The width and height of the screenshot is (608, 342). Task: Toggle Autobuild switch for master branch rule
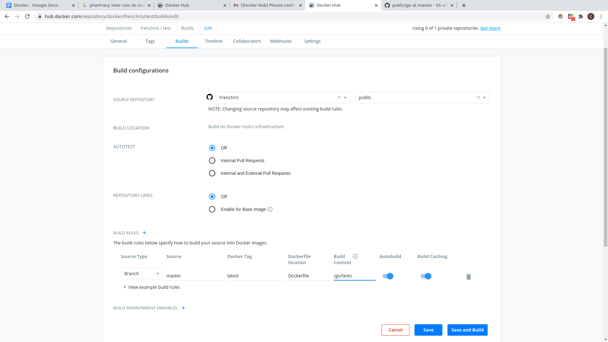388,275
